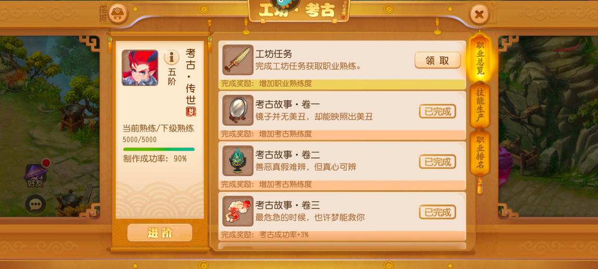Tap the green relic icon for 卷二
The image size is (598, 269).
[x=238, y=160]
